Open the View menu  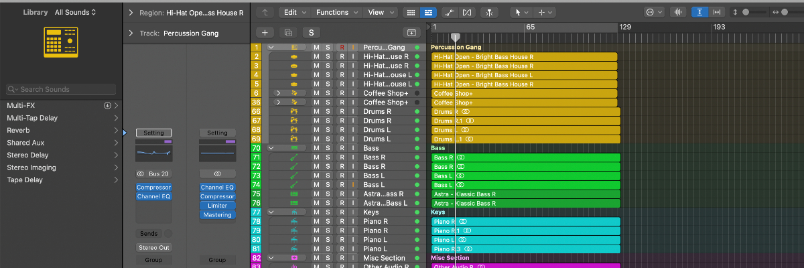(381, 12)
